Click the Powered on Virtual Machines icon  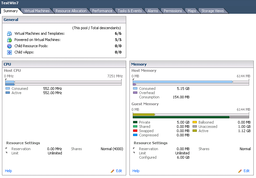[9, 40]
